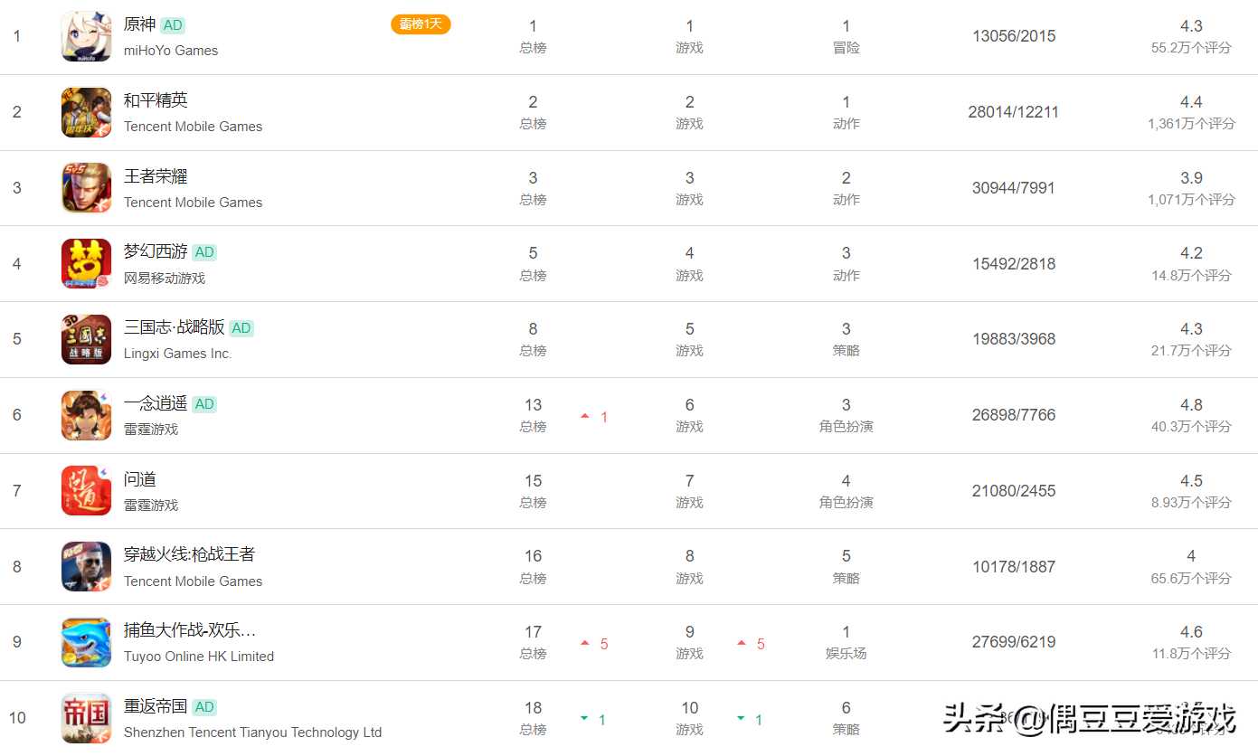The width and height of the screenshot is (1258, 756).
Task: Open the 和平精英 app icon
Action: pyautogui.click(x=86, y=112)
